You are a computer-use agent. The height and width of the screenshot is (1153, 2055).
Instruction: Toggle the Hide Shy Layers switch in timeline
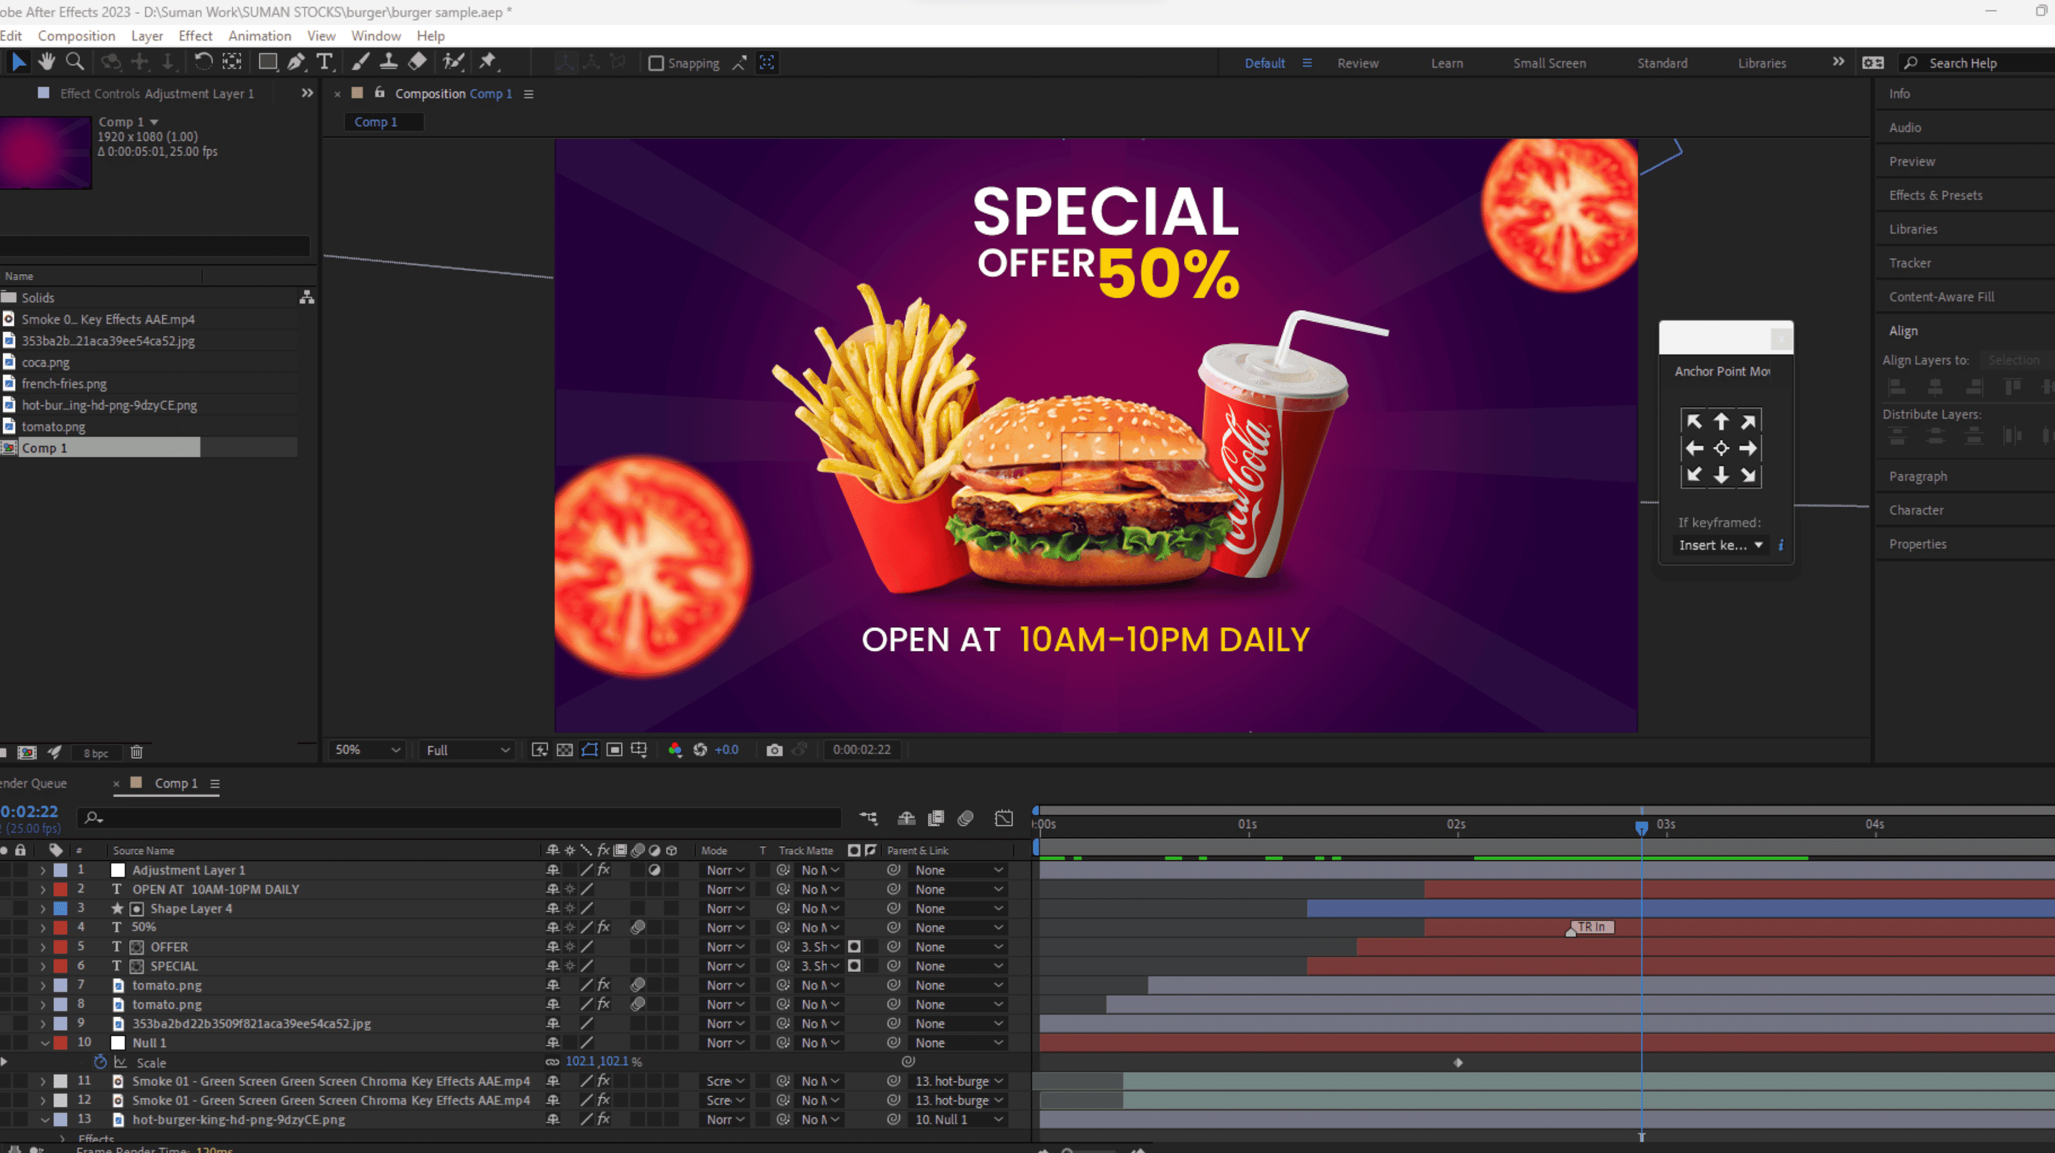[906, 818]
